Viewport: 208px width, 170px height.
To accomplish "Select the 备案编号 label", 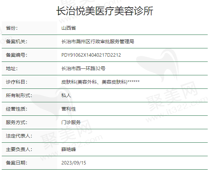I will tap(16, 55).
